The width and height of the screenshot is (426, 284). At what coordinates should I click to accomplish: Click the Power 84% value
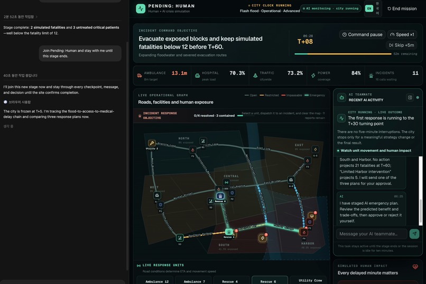click(356, 73)
